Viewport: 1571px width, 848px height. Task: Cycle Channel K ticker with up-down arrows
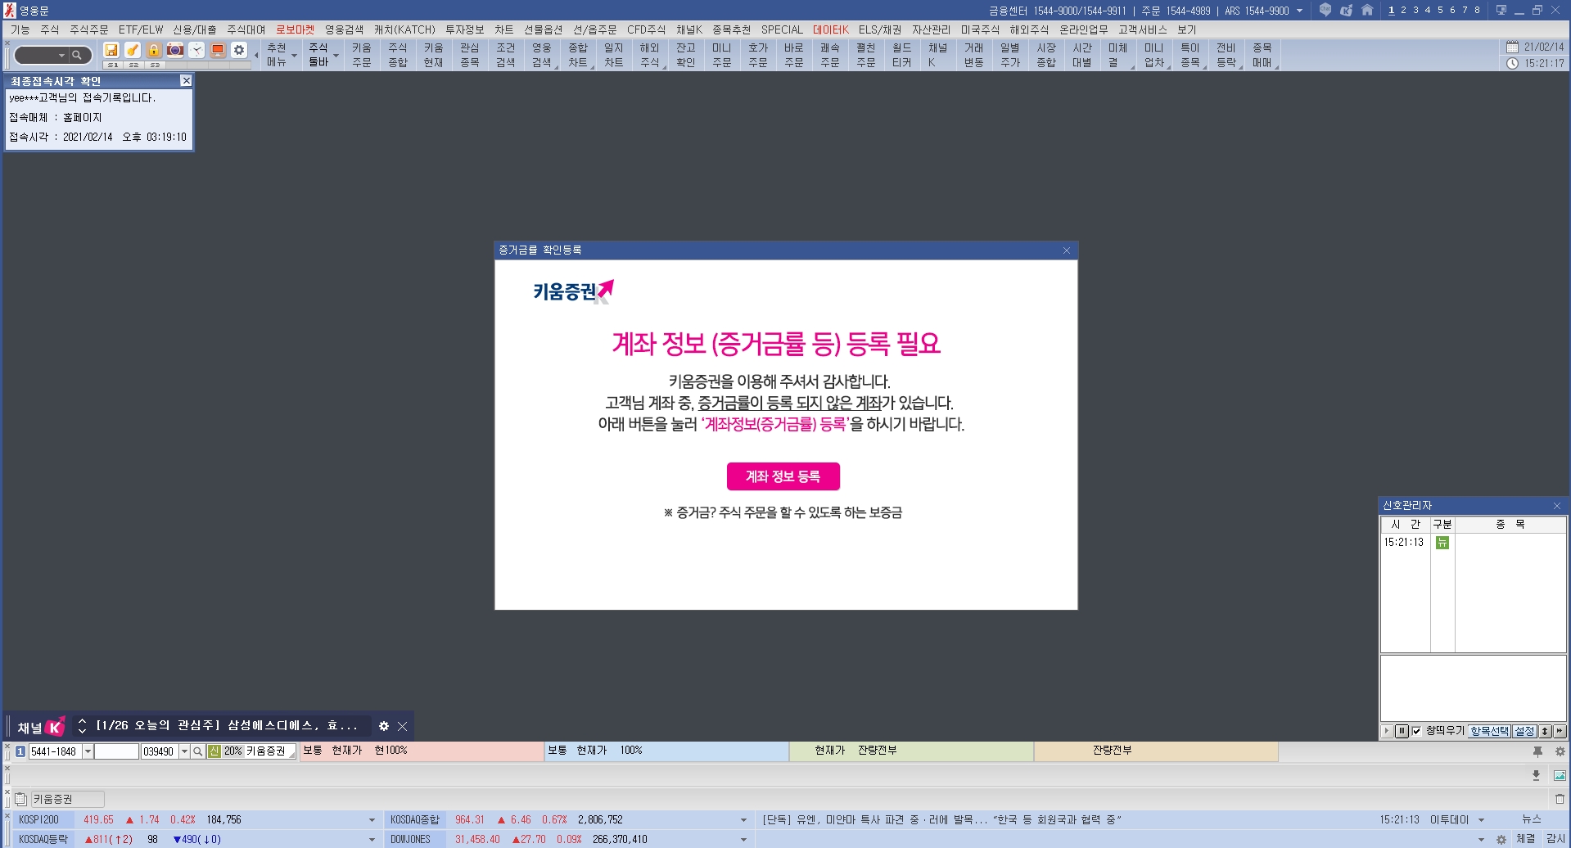point(82,726)
